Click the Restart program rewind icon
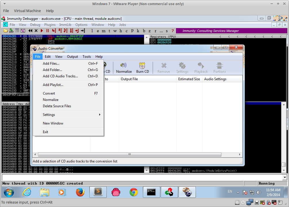The height and width of the screenshot is (207, 289). click(30, 31)
